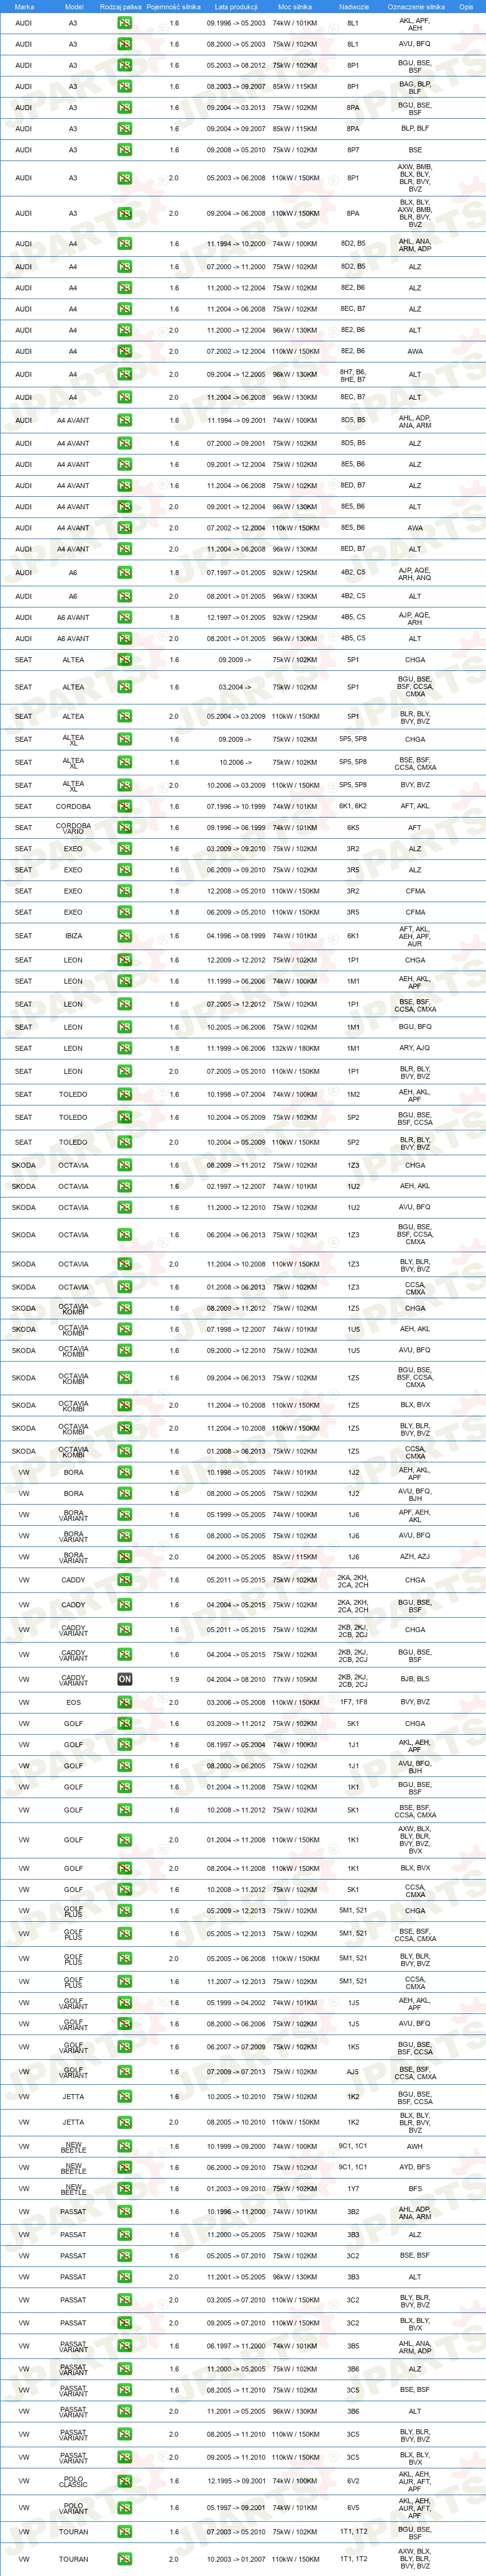The image size is (486, 2576).
Task: Click petrol icon in VW Touran 2.0 row
Action: click(124, 2559)
